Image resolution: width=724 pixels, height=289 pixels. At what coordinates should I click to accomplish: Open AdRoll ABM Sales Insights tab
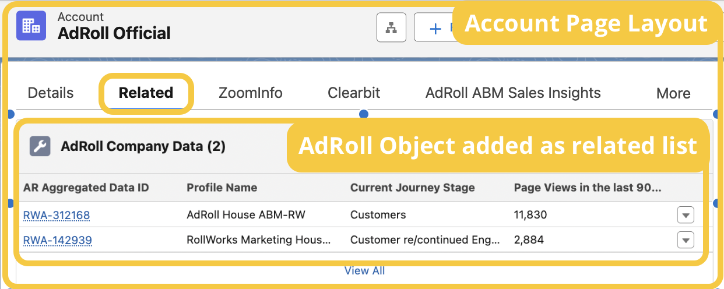pos(513,93)
